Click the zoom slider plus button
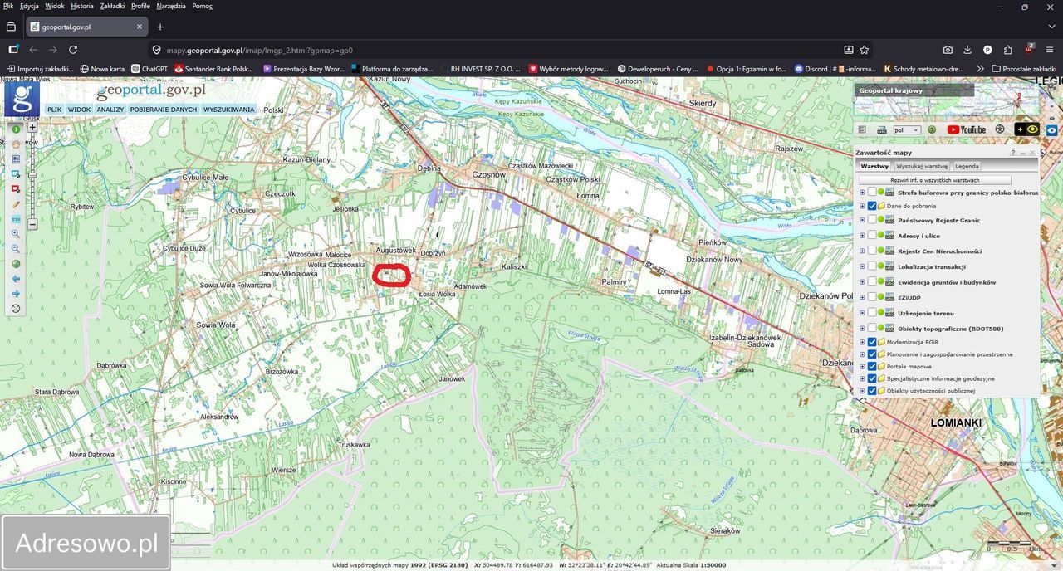This screenshot has height=571, width=1063. [x=32, y=127]
